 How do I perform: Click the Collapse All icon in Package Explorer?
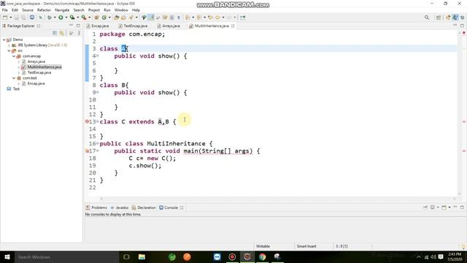click(x=55, y=33)
